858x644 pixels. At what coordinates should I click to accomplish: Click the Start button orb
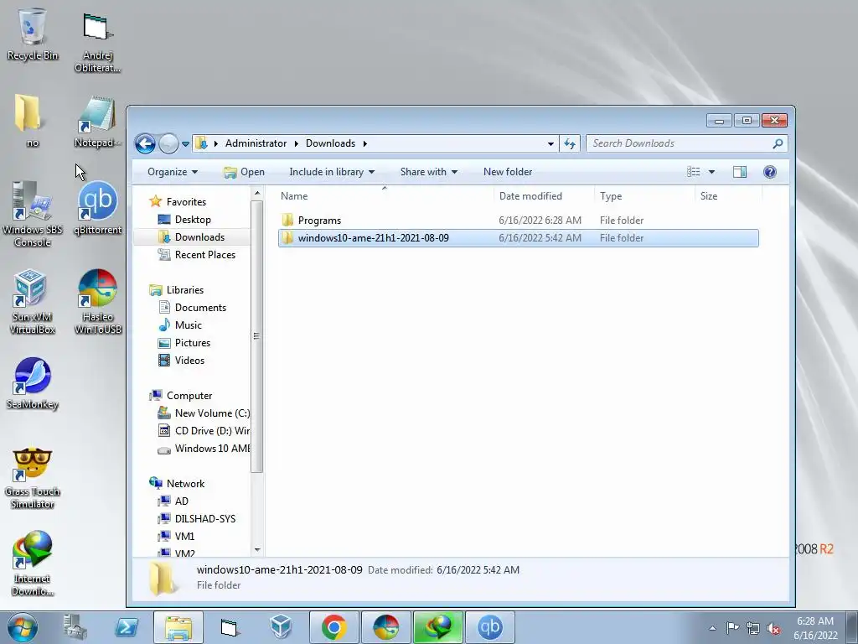[x=22, y=627]
